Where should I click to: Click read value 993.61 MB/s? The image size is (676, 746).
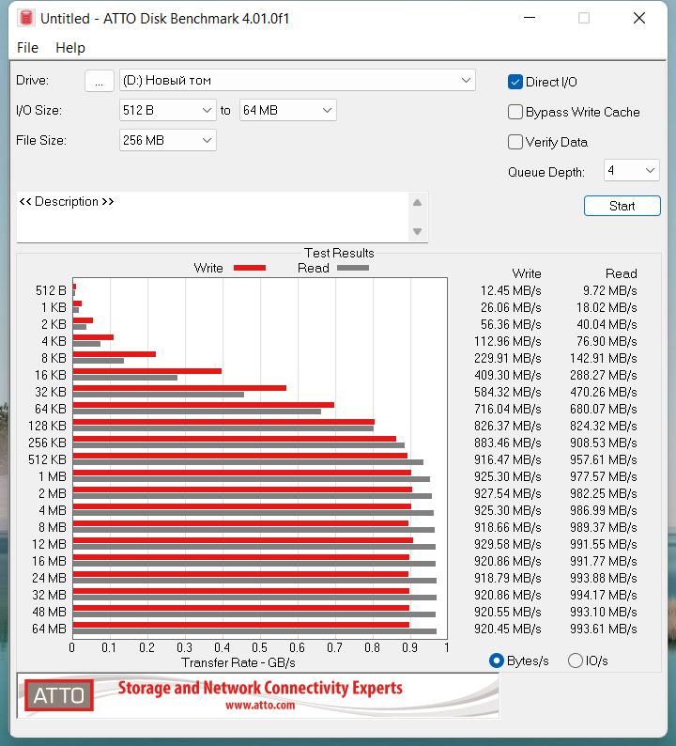[604, 629]
